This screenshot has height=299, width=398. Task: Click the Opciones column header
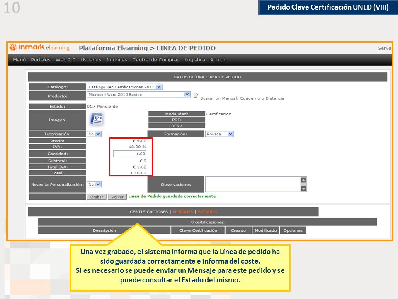coord(293,230)
